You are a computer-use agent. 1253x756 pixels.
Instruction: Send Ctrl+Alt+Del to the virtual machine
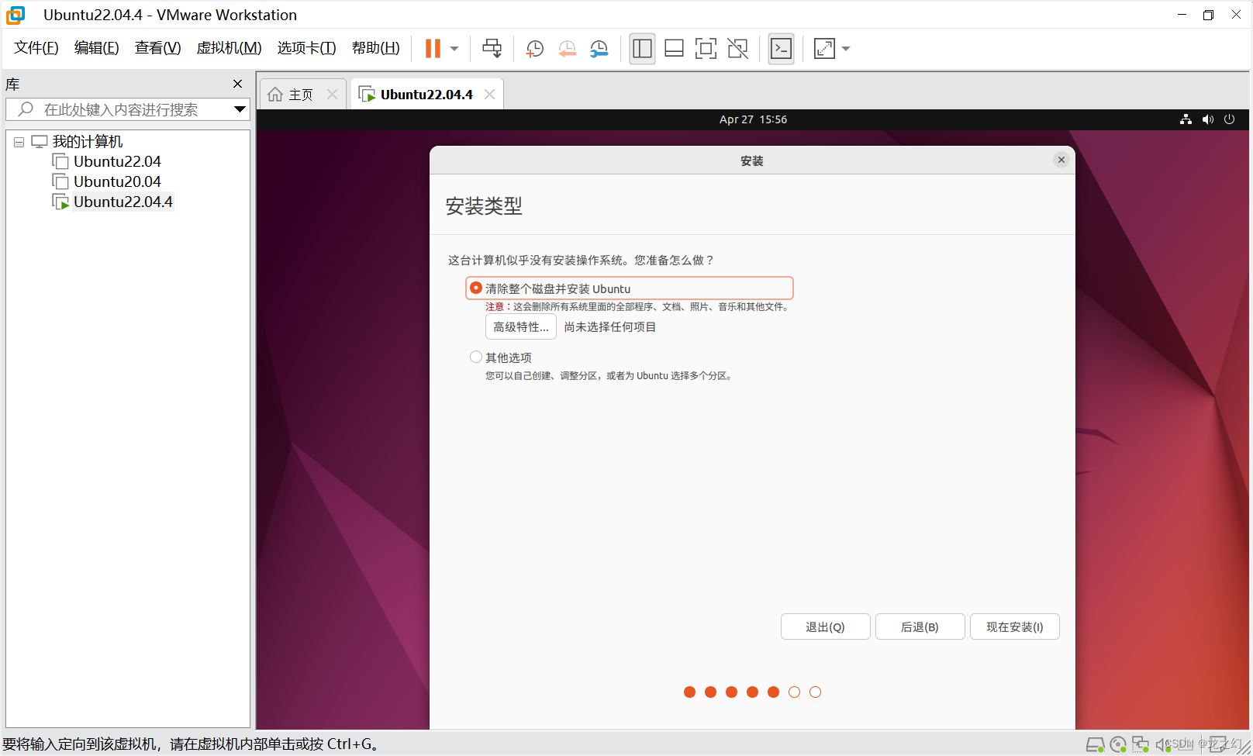tap(492, 48)
